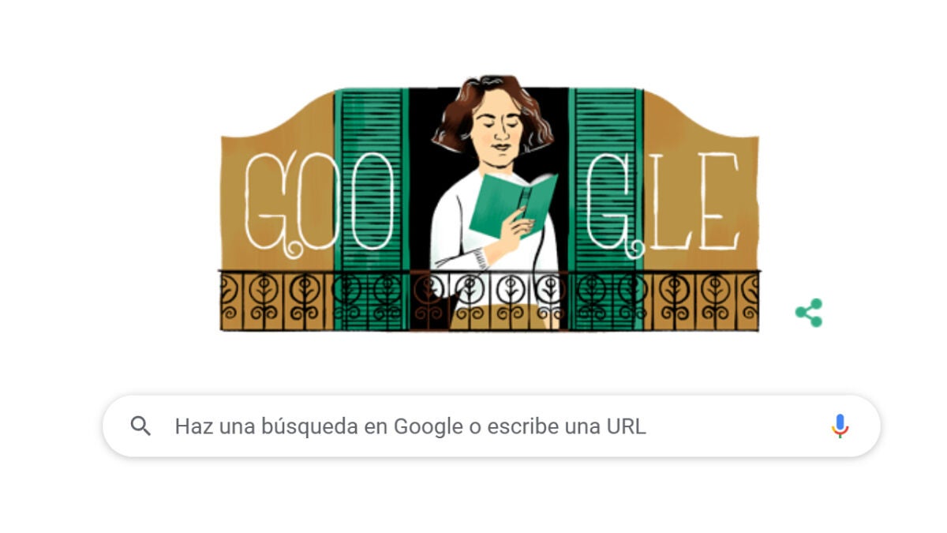Click the ornate black balcony railing

(x=489, y=300)
